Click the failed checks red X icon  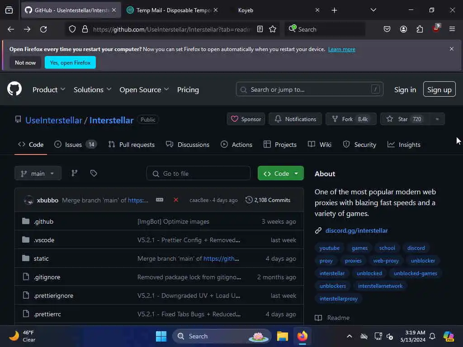(176, 200)
